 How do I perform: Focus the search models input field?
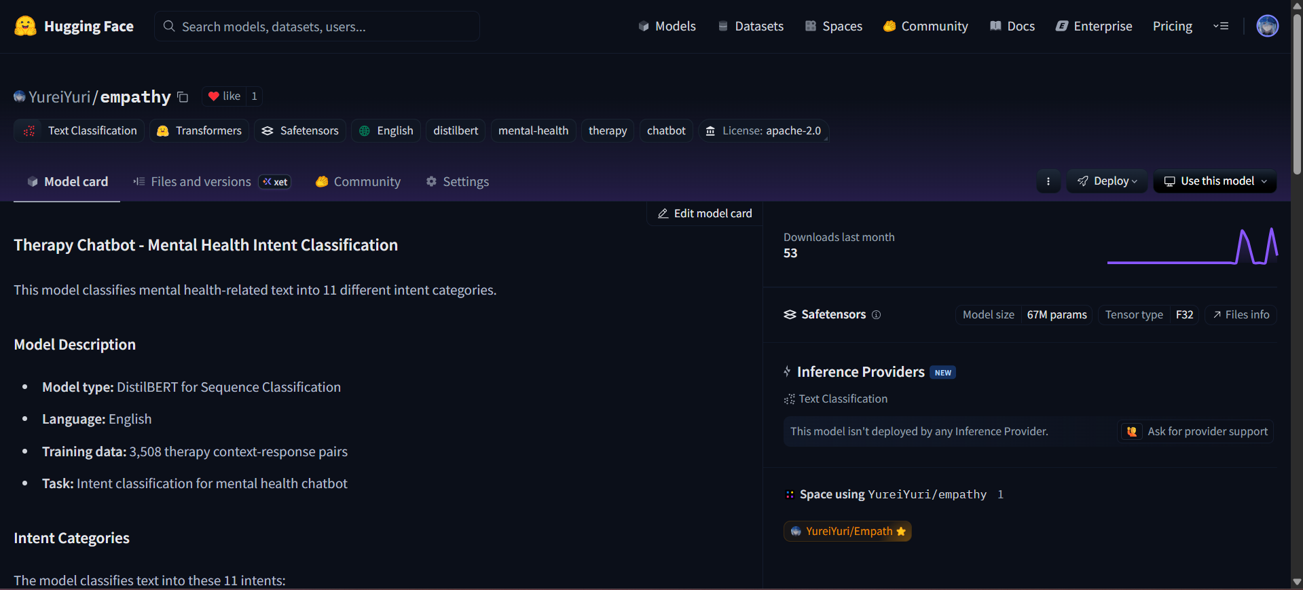click(317, 26)
